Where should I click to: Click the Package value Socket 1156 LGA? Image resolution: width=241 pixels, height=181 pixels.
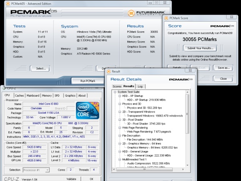(49, 113)
